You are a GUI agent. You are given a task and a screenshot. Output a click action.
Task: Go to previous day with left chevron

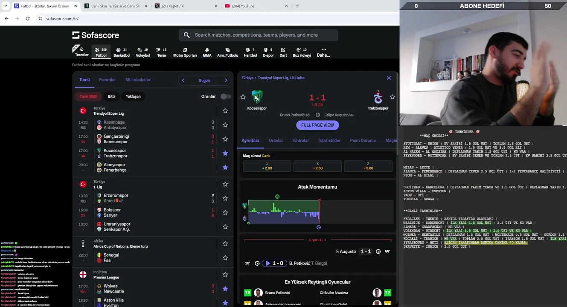pos(183,80)
